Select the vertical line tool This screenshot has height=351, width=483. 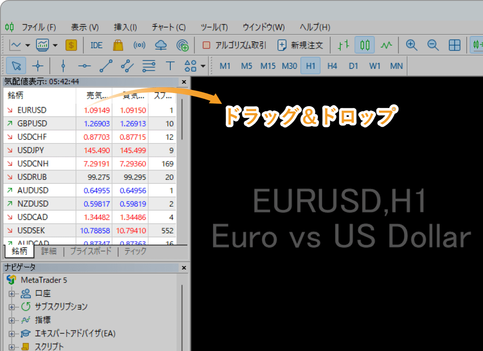[63, 65]
